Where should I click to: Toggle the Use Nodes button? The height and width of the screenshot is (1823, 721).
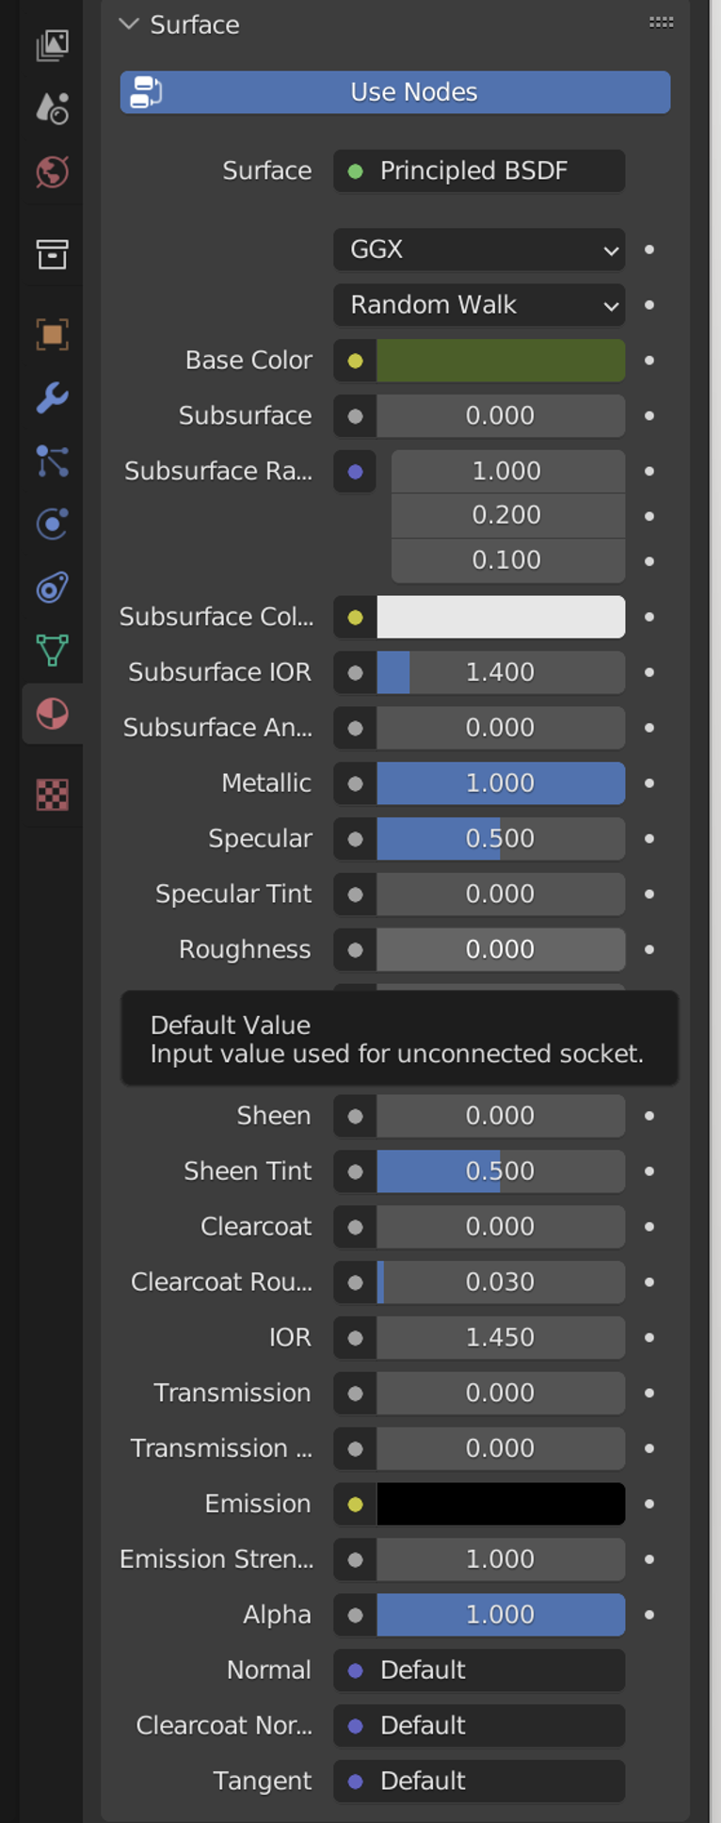[395, 92]
